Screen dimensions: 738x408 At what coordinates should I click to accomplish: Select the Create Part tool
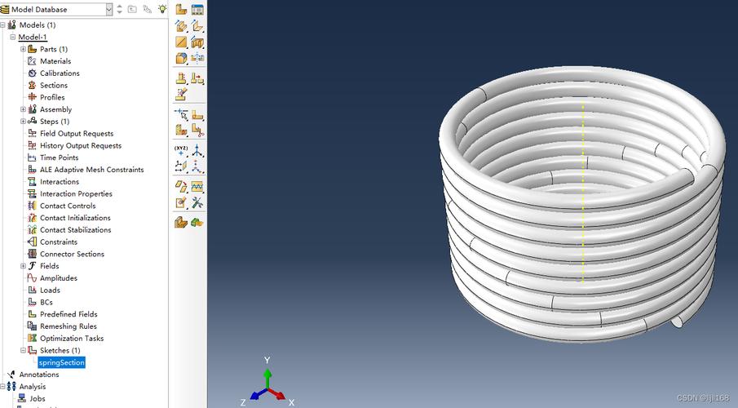pos(181,10)
